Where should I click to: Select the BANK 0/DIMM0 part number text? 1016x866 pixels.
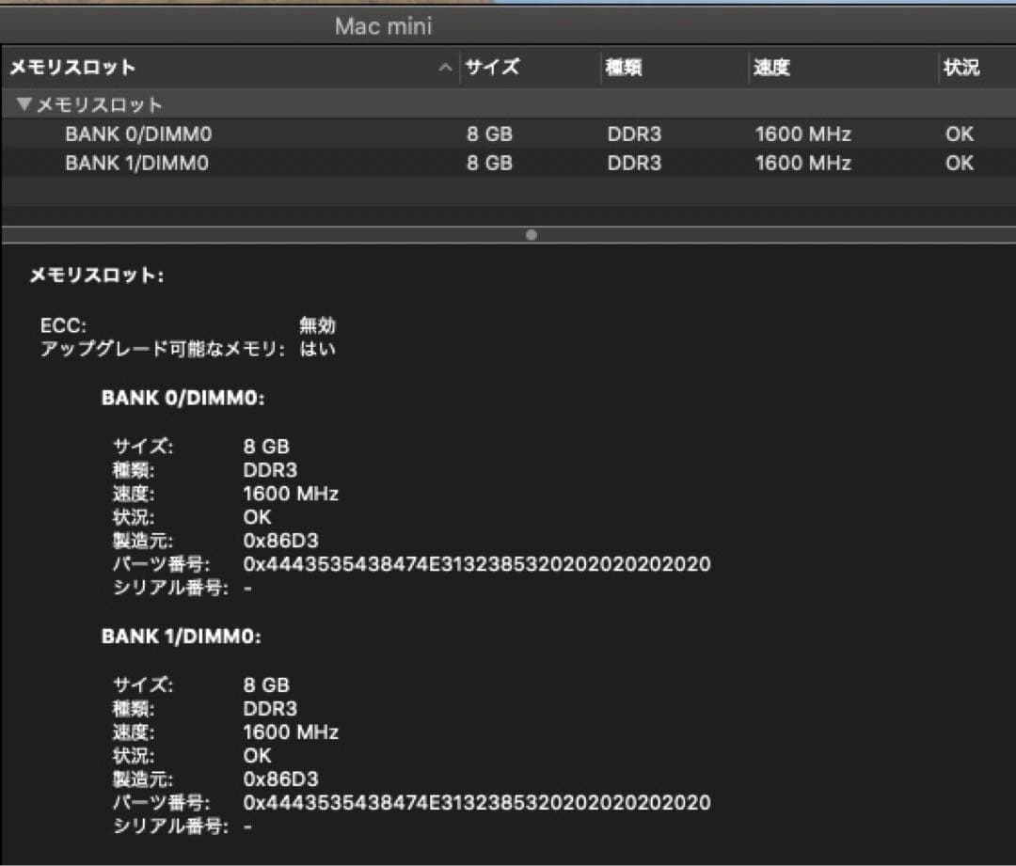[x=475, y=565]
